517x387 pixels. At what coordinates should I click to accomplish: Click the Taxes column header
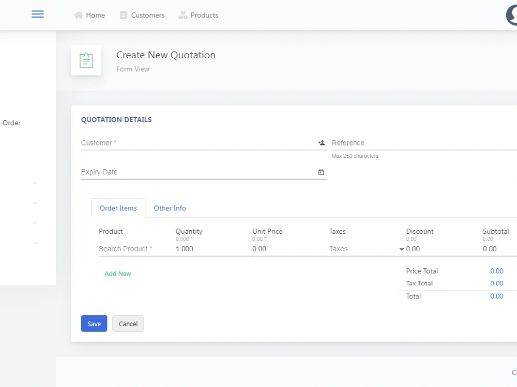point(337,231)
